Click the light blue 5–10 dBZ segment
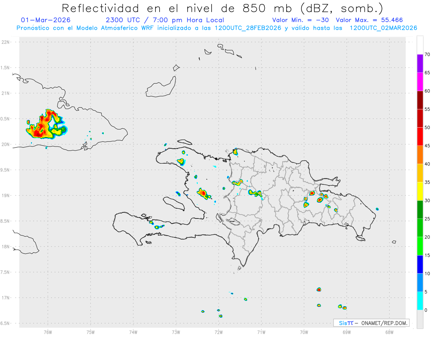Image resolution: width=437 pixels, height=337 pixels. [x=420, y=283]
